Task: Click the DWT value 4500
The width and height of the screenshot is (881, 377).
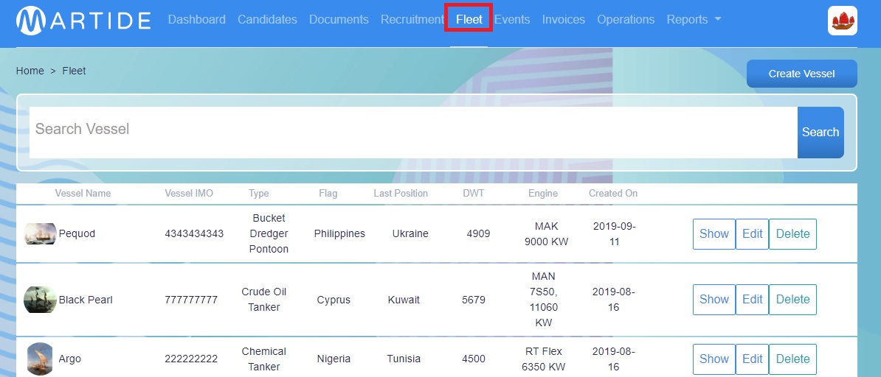Action: point(474,359)
